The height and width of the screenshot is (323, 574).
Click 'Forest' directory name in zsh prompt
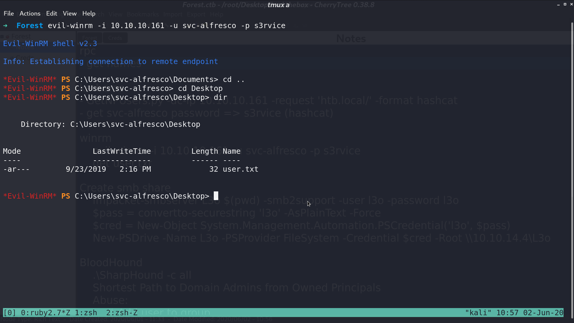tap(30, 26)
